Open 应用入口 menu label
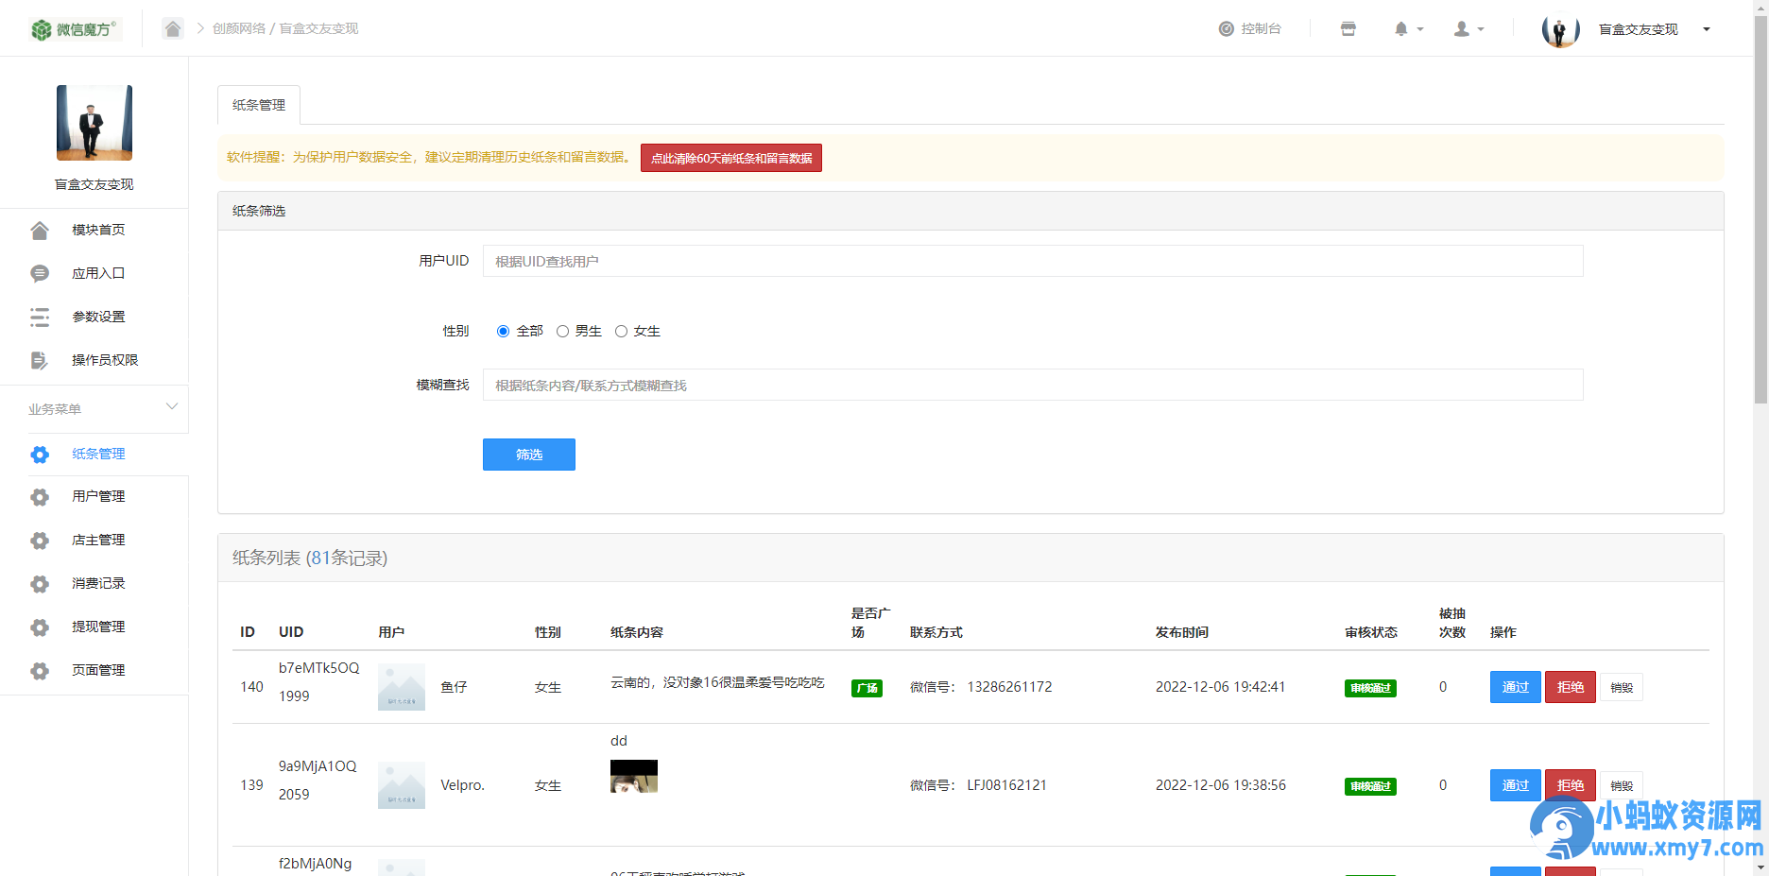 (98, 273)
